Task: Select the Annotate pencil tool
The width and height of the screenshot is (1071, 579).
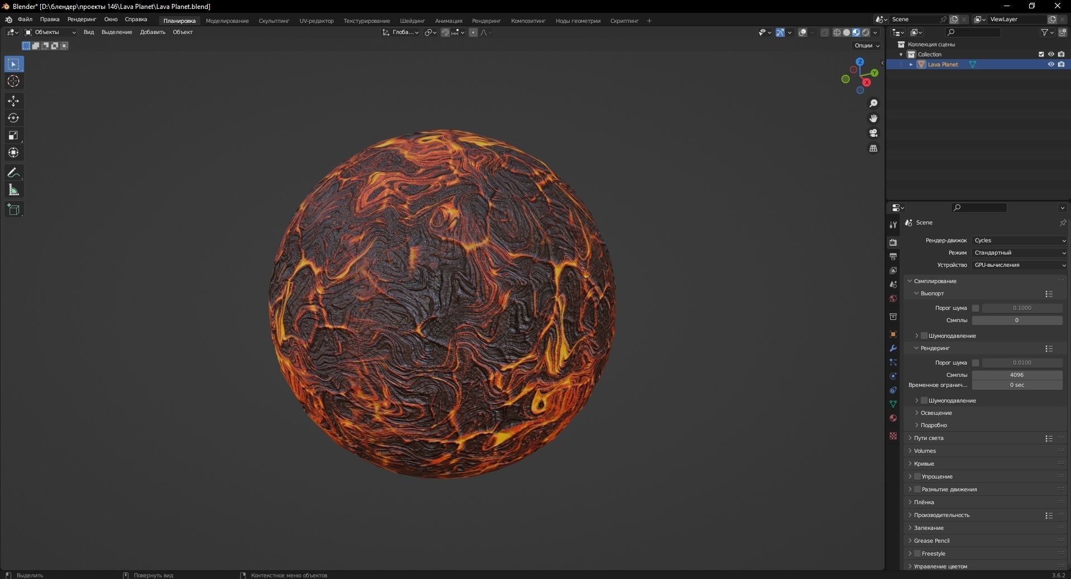Action: [14, 173]
